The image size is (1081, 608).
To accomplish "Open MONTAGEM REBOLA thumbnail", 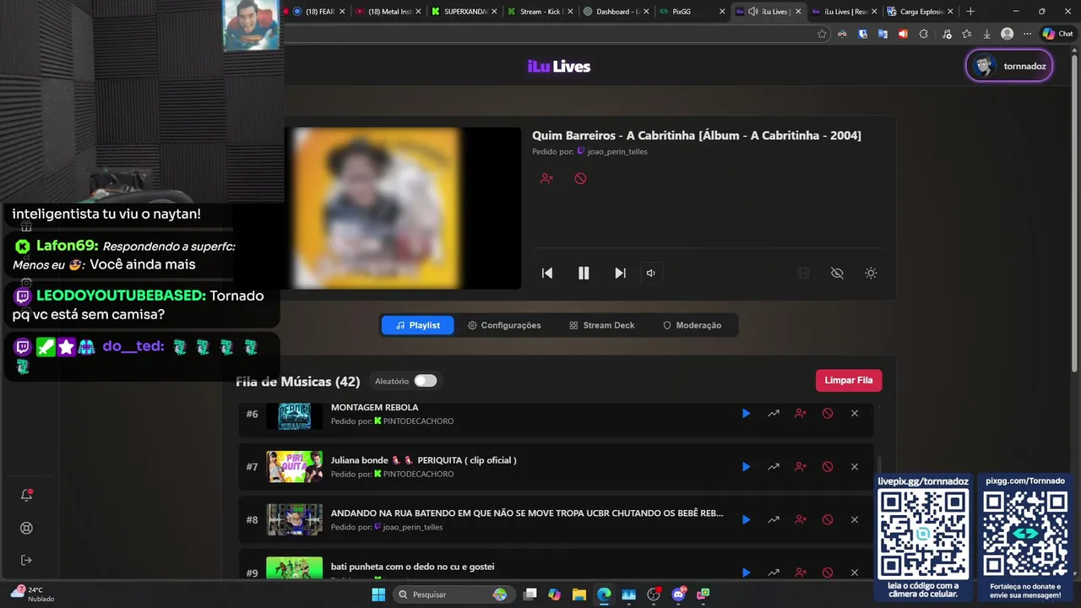I will [x=295, y=416].
